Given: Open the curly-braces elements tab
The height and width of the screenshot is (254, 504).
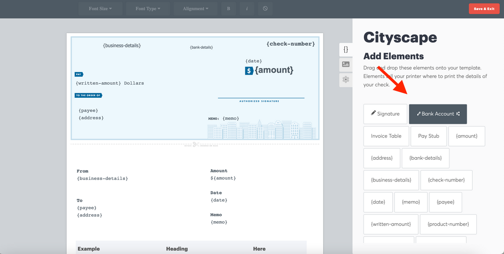Looking at the screenshot, I should click(346, 49).
